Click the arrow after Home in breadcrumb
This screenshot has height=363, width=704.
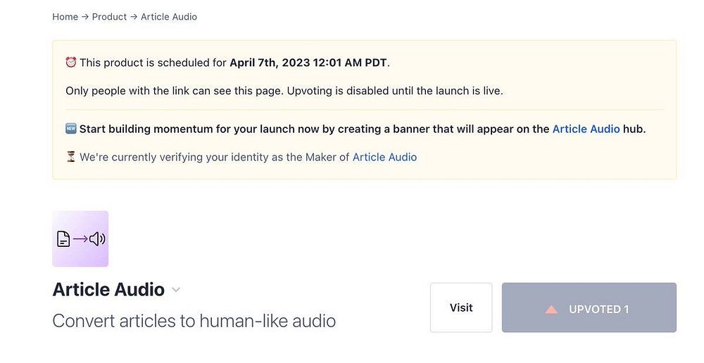point(85,17)
